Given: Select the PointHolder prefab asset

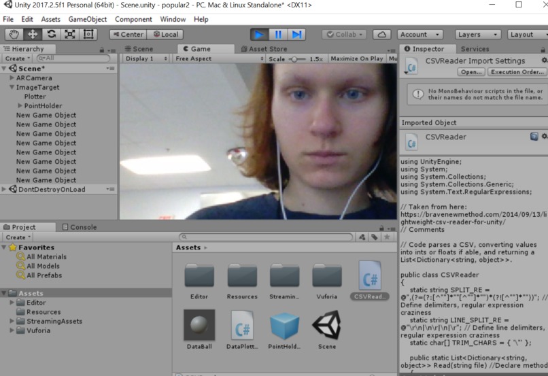Looking at the screenshot, I should click(x=284, y=326).
